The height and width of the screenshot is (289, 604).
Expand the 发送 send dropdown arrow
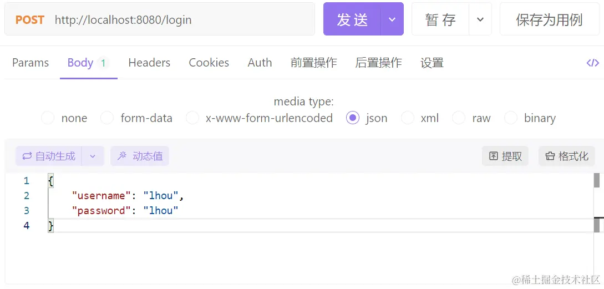(392, 19)
